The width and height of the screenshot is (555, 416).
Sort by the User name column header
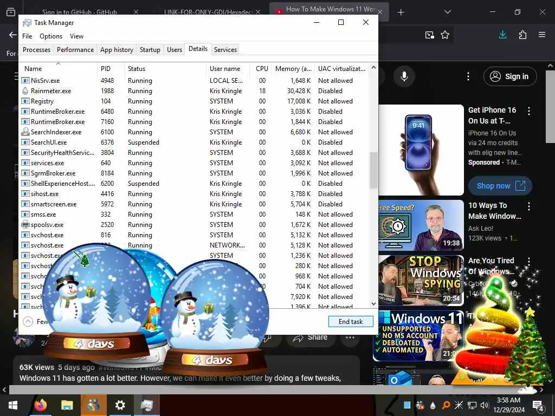tap(228, 69)
